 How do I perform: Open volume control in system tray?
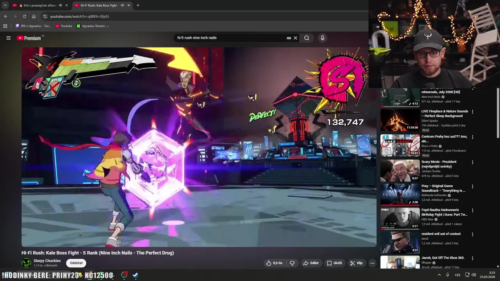click(473, 275)
